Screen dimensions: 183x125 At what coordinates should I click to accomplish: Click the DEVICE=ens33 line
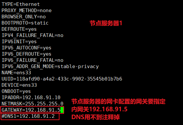pos(19,85)
